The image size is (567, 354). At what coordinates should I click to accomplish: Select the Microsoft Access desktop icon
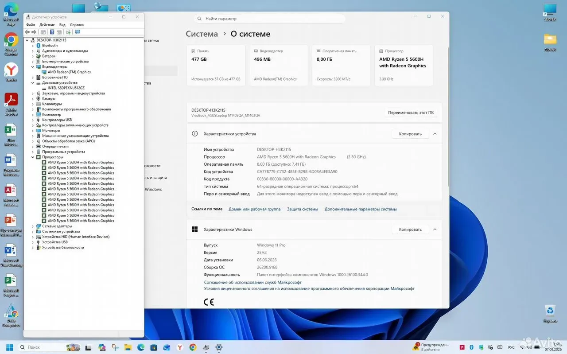[11, 195]
